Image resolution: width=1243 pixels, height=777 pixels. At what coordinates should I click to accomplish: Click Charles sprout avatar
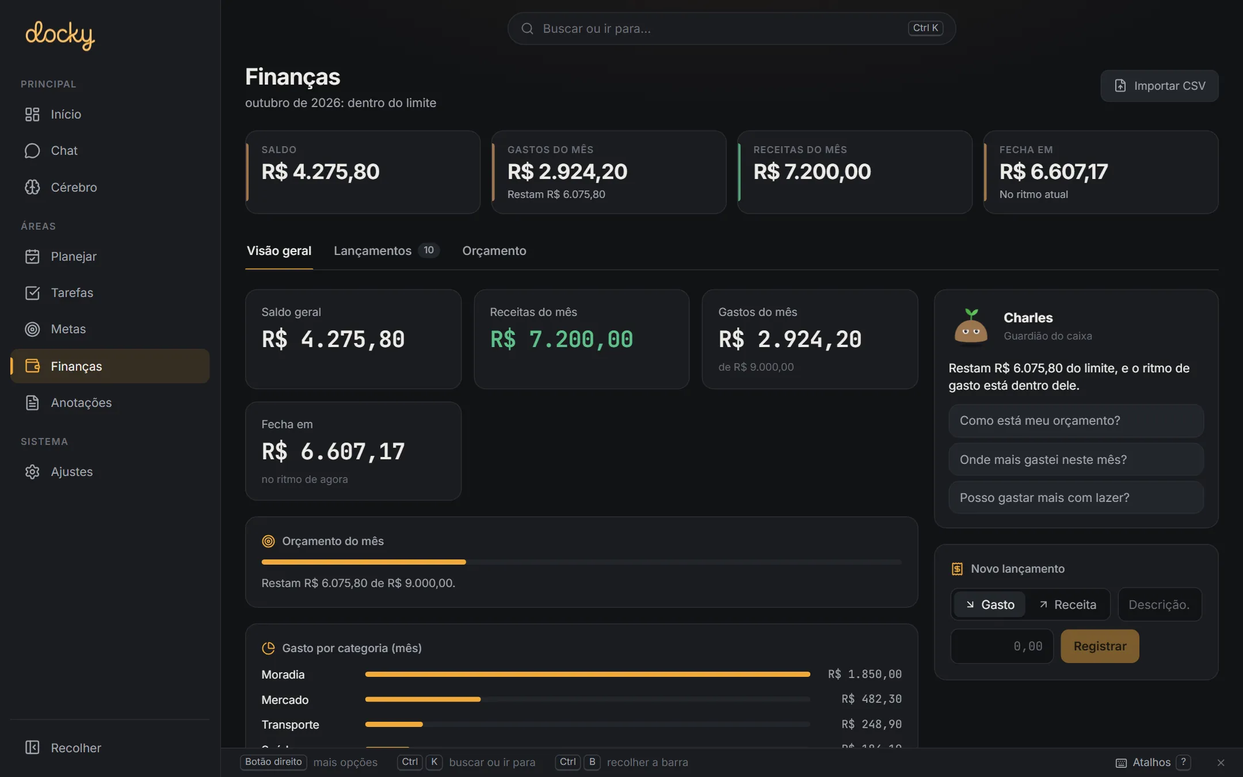pyautogui.click(x=971, y=326)
